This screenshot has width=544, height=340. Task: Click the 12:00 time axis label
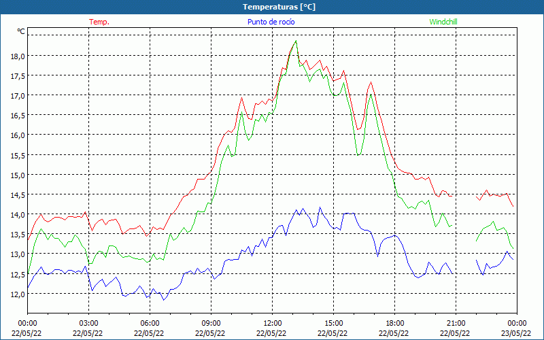pyautogui.click(x=273, y=323)
